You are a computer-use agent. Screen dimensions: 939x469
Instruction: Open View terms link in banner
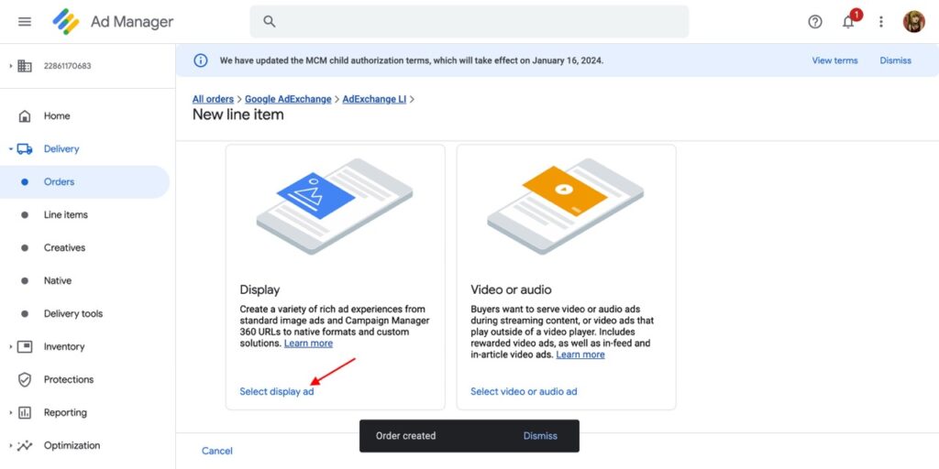coord(834,60)
